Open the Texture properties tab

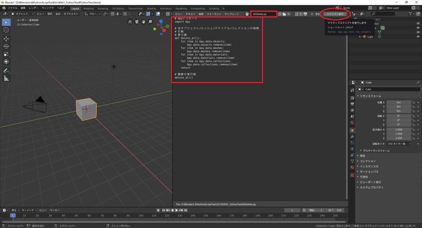(x=352, y=175)
